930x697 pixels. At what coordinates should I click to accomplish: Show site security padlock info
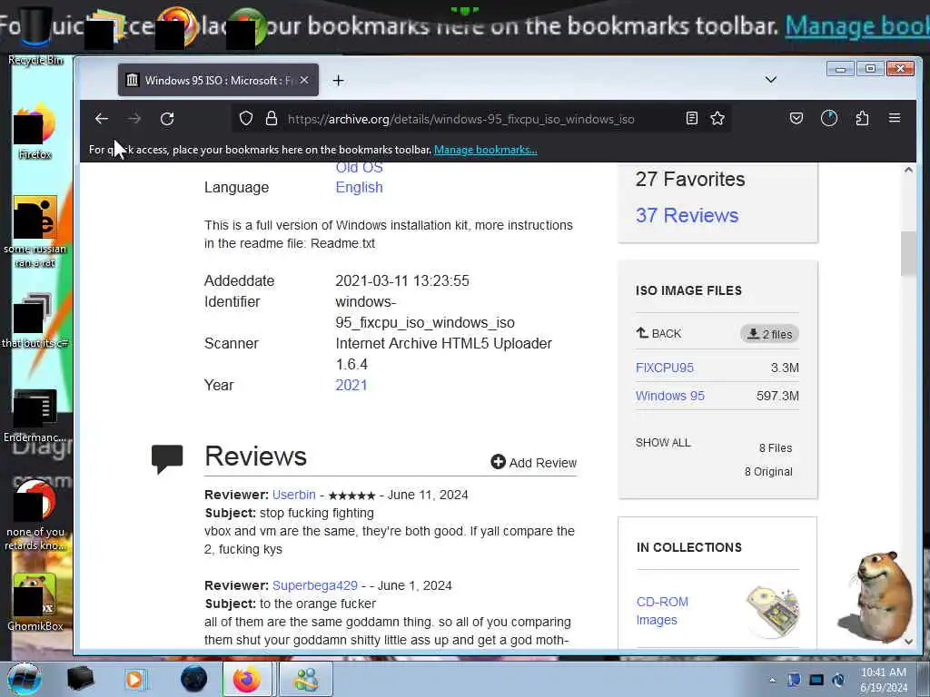pyautogui.click(x=272, y=119)
